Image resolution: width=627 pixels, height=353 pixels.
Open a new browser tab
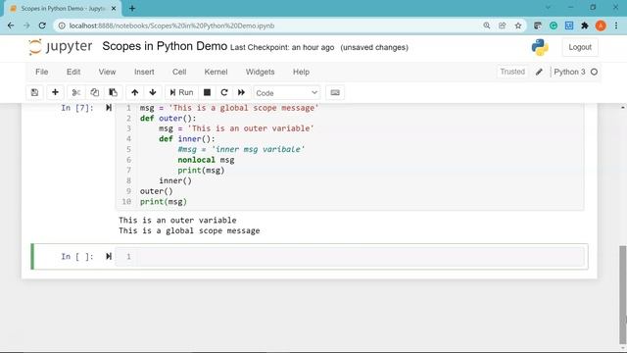[x=132, y=8]
